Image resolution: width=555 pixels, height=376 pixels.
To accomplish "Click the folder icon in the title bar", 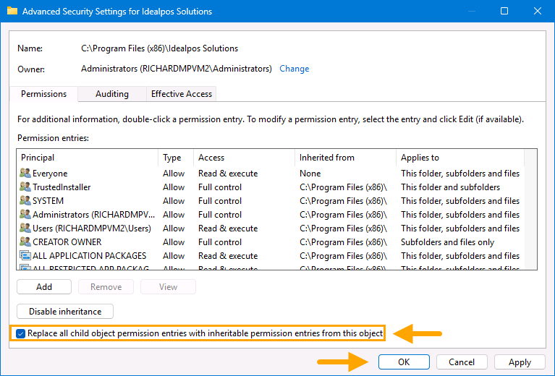I will [x=12, y=11].
